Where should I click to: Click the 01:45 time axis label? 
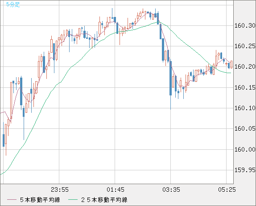116,190
